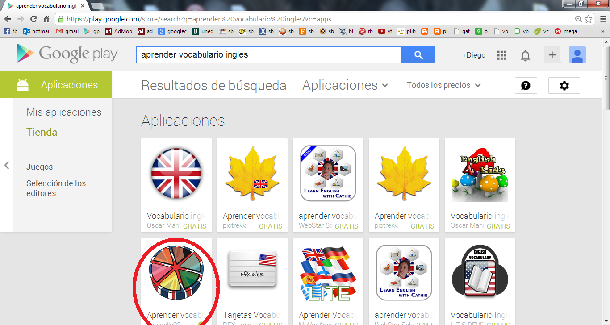This screenshot has height=325, width=610.
Task: Open the hotmail bookmark
Action: 37,31
